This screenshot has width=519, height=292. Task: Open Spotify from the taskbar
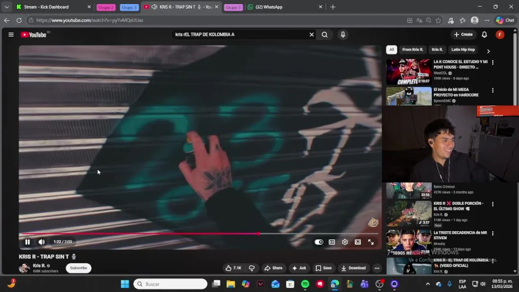coord(305,284)
